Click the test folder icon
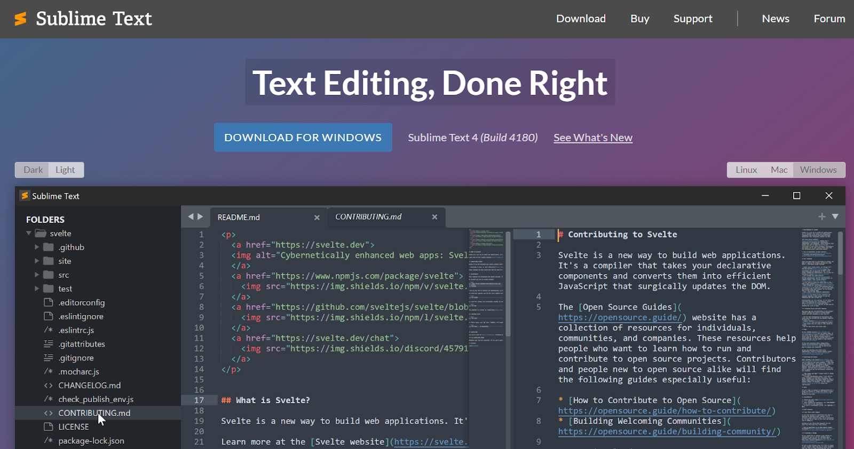 (x=49, y=288)
